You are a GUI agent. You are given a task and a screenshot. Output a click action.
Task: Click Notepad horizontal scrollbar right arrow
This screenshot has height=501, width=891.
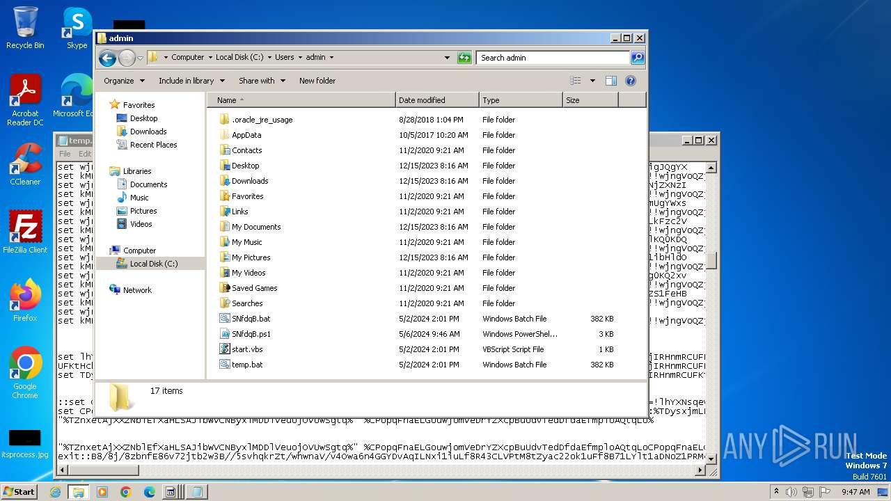[x=700, y=470]
